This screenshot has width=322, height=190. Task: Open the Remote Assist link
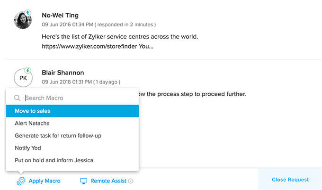(108, 181)
